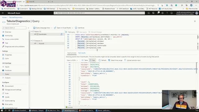Click the JSON preview vertical scrollbar
Viewport: 199px width, 112px height.
(197, 68)
